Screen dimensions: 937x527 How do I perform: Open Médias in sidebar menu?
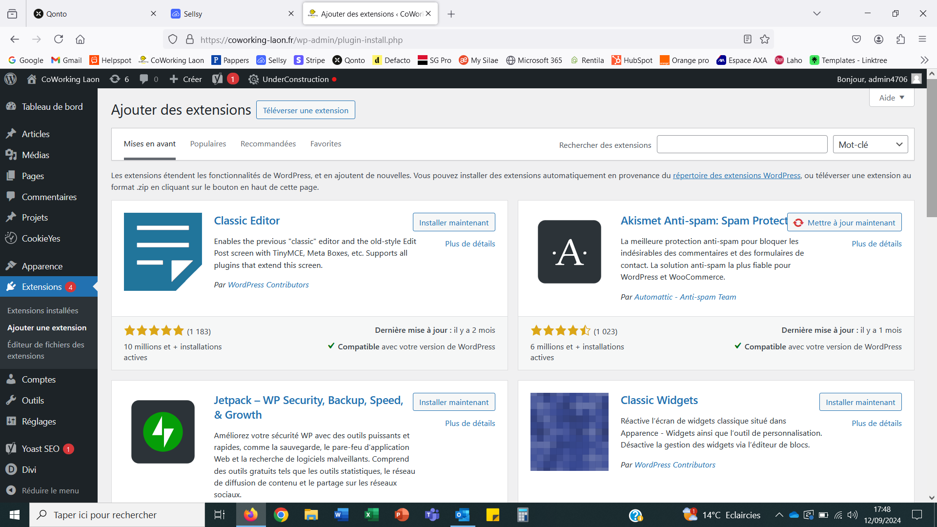click(49, 155)
